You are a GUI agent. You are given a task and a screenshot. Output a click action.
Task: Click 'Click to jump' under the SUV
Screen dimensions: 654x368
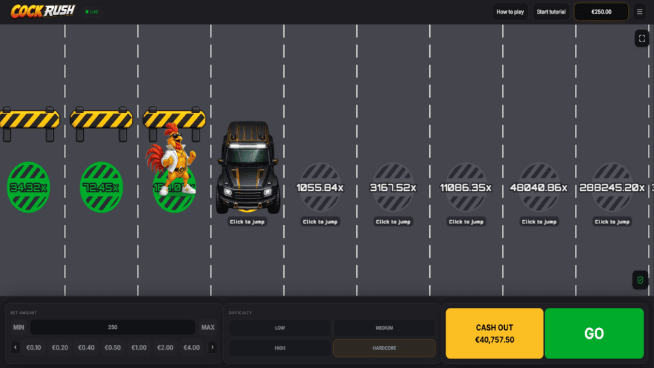click(247, 221)
